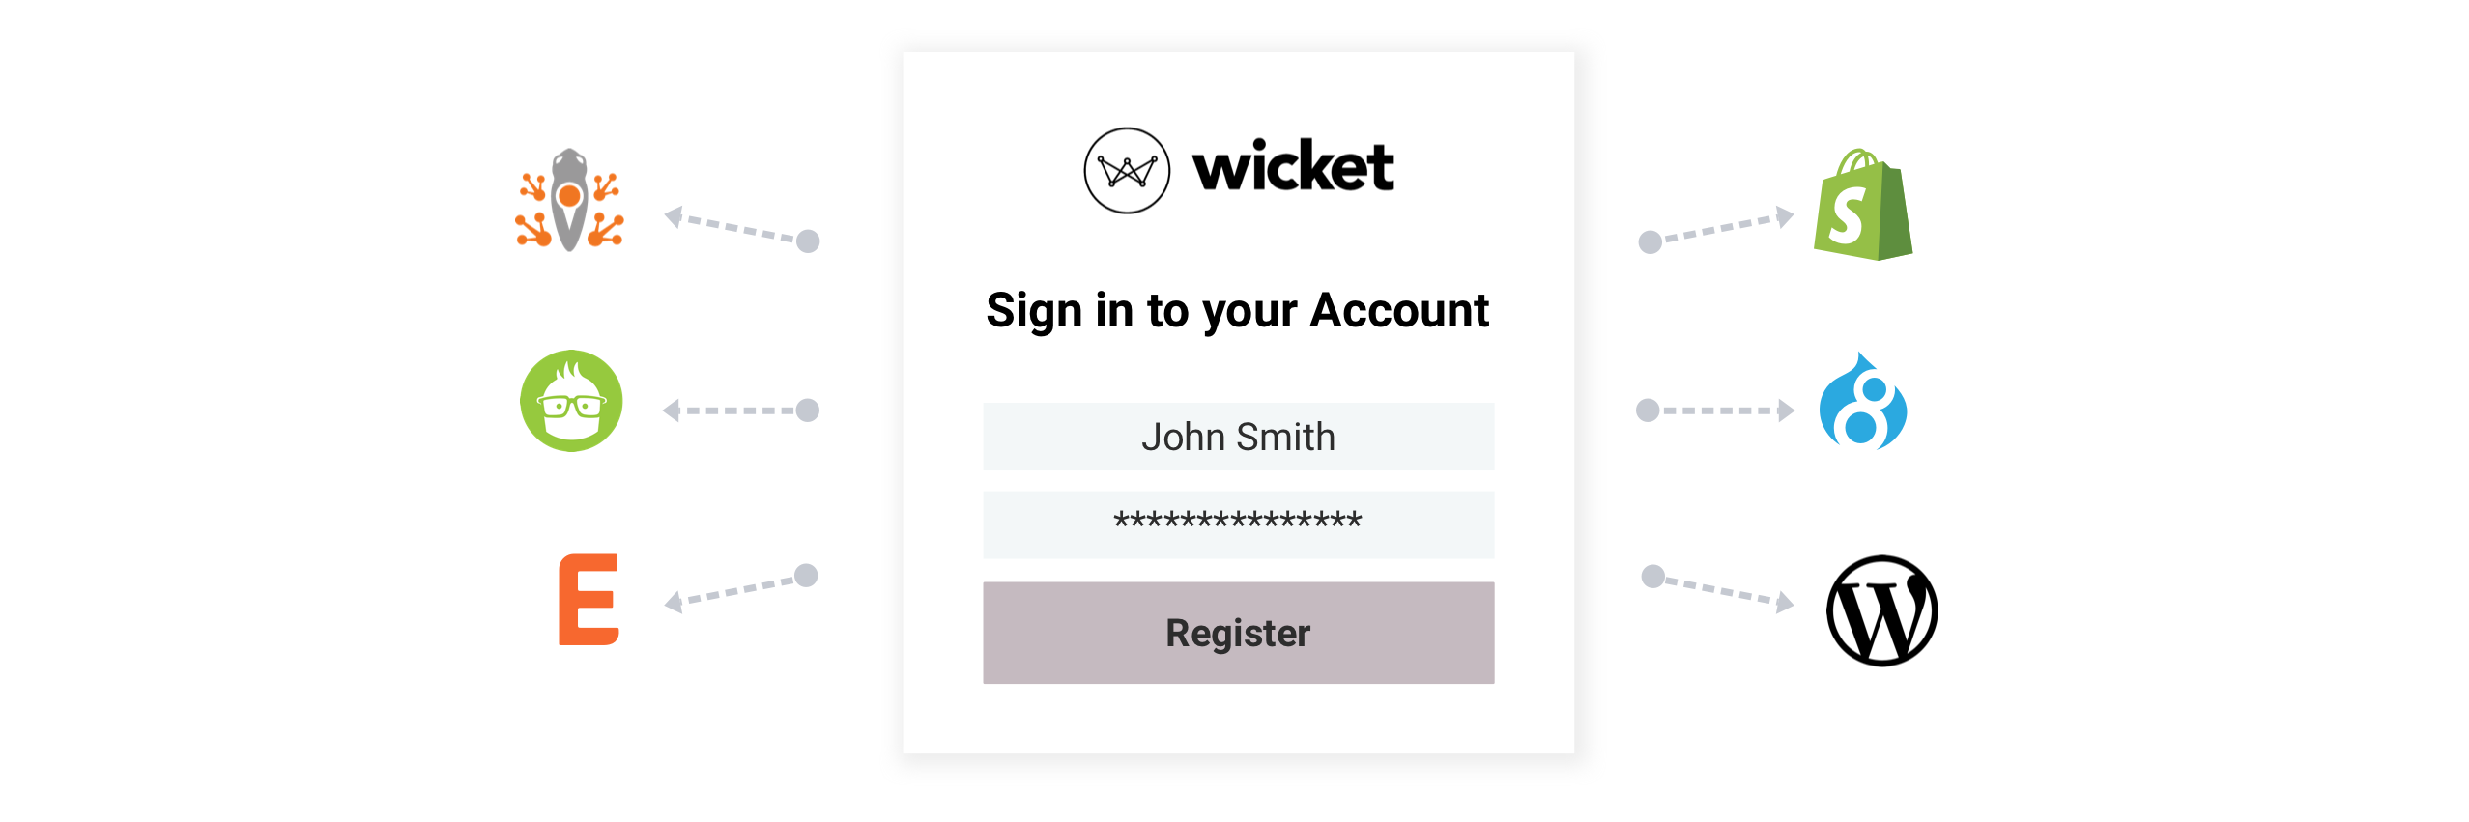Click the dashed arrow pointing to nerd mascot
The image size is (2469, 822).
[740, 411]
